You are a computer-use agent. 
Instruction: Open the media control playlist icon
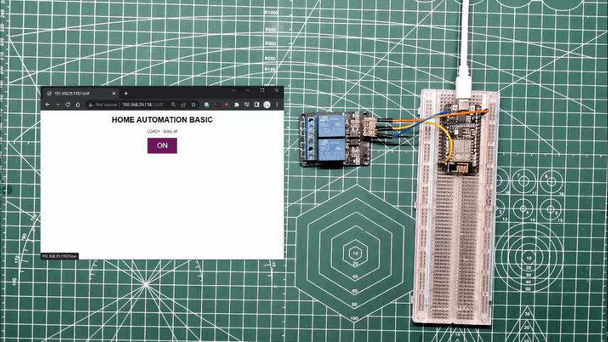[x=246, y=105]
